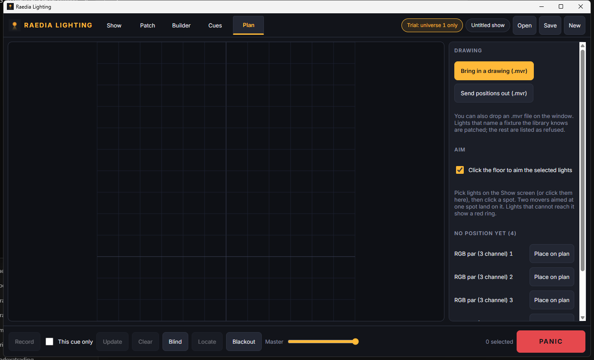Click the side panel scroll up arrow
This screenshot has height=360, width=594.
582,45
